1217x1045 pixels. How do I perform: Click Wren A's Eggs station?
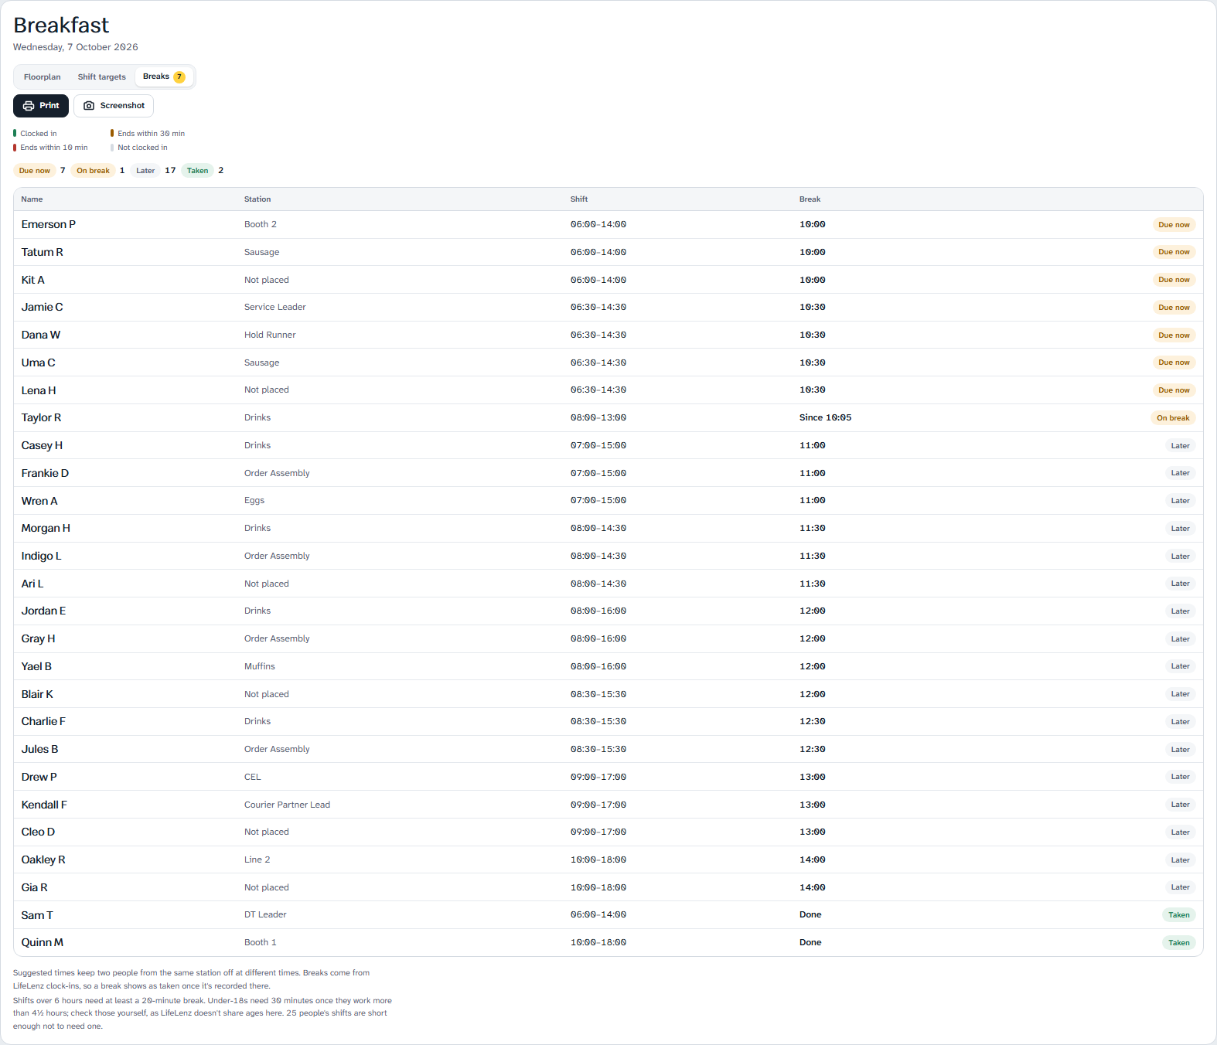point(254,501)
